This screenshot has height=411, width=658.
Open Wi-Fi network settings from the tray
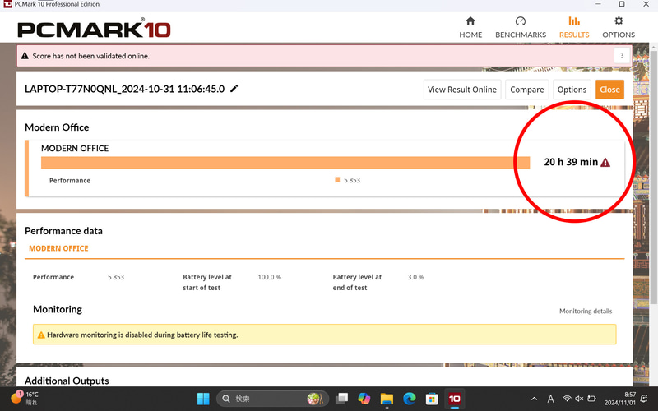567,399
